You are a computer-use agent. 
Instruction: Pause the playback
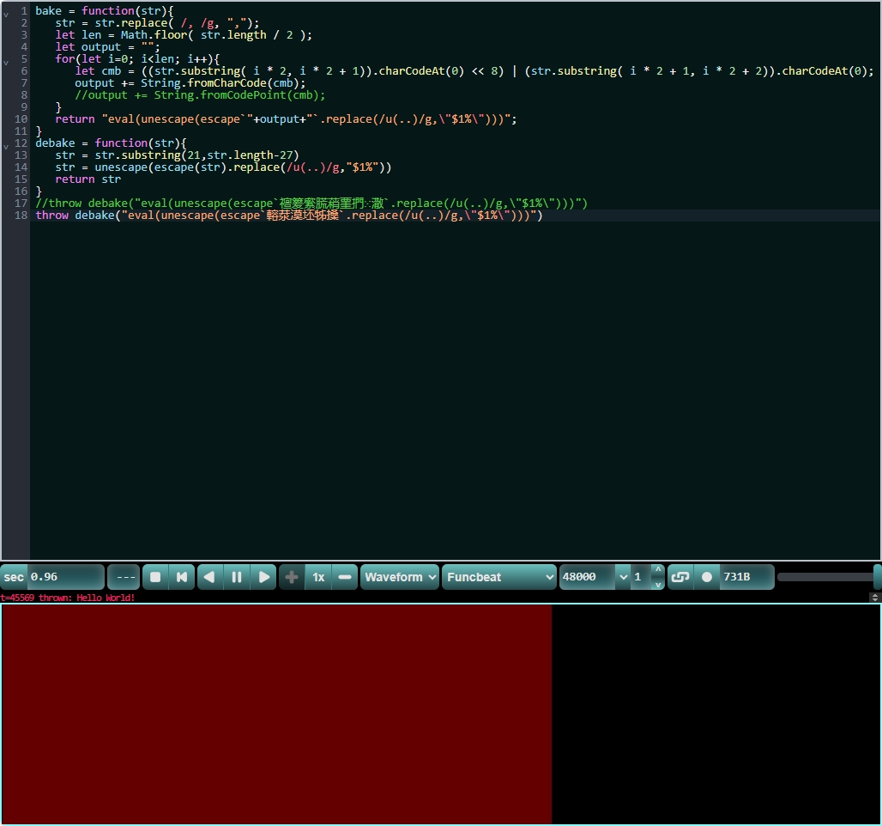click(237, 577)
